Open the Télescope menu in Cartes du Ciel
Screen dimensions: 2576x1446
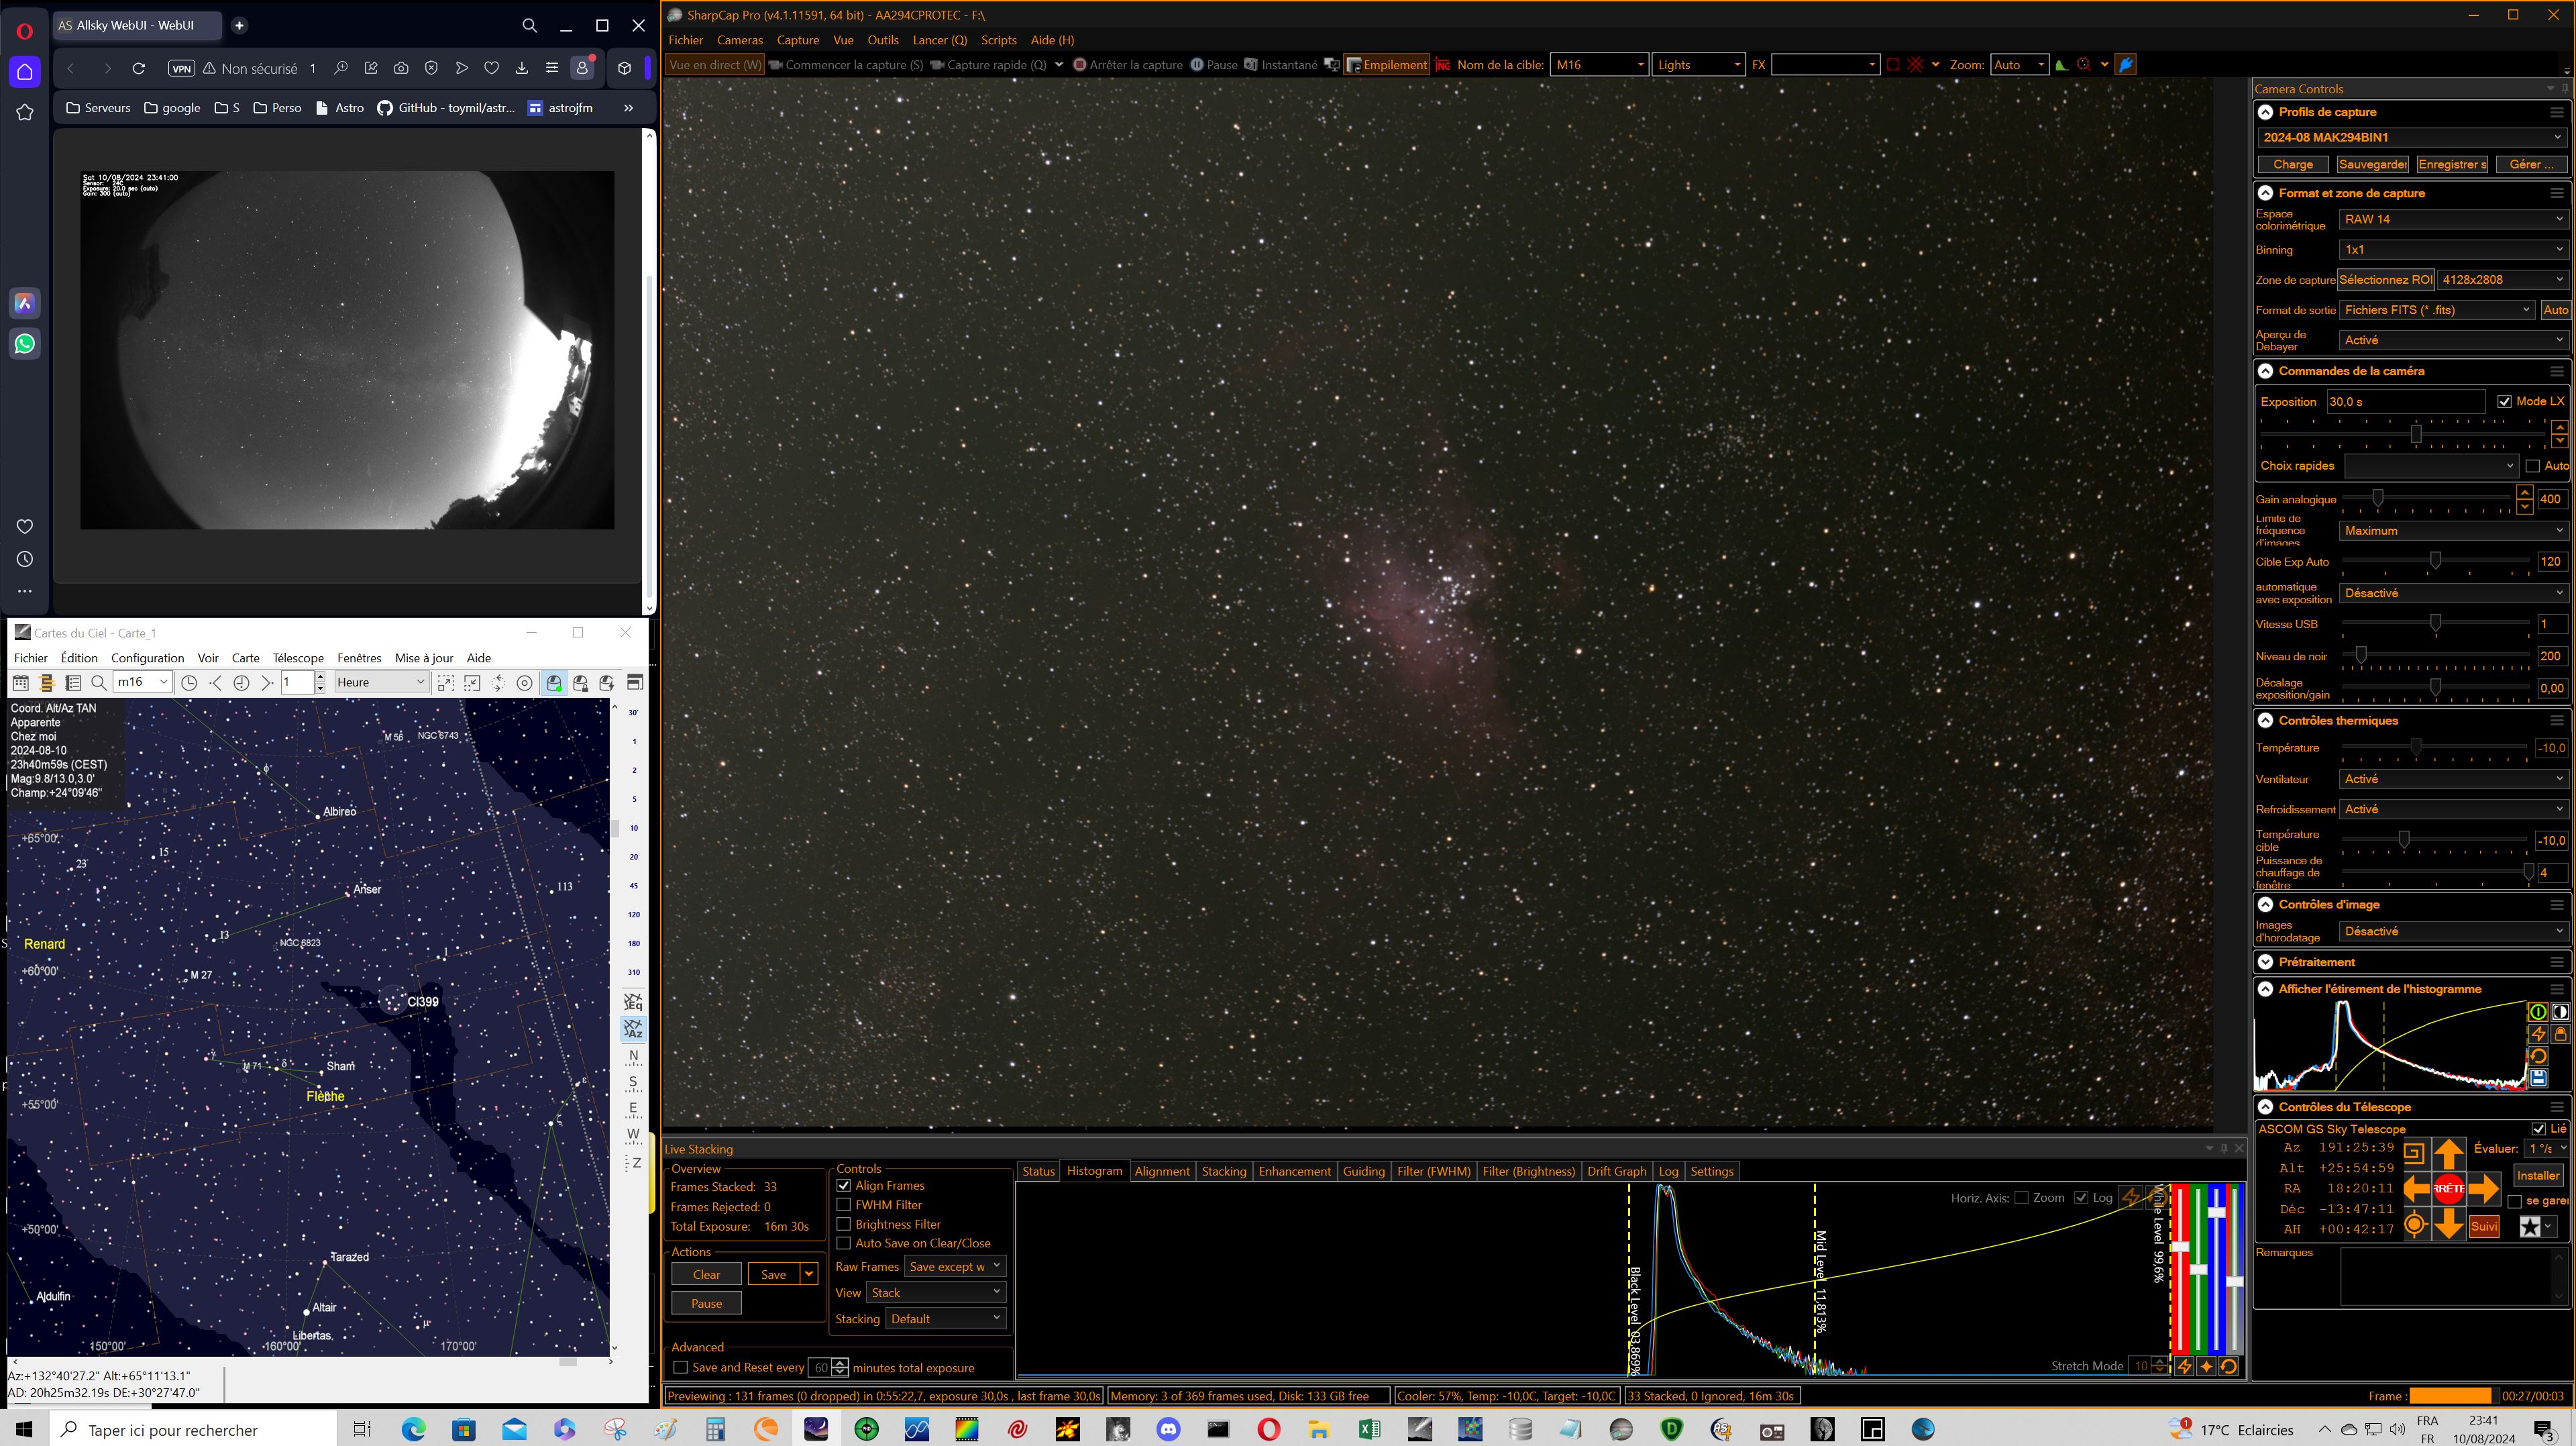click(x=298, y=658)
